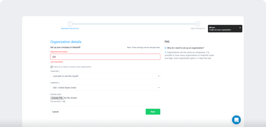Click the 'Why do I need to set up an organization?' question

pos(186,48)
